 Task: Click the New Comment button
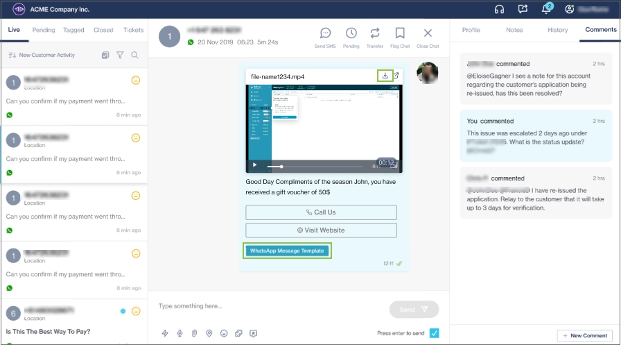point(585,335)
